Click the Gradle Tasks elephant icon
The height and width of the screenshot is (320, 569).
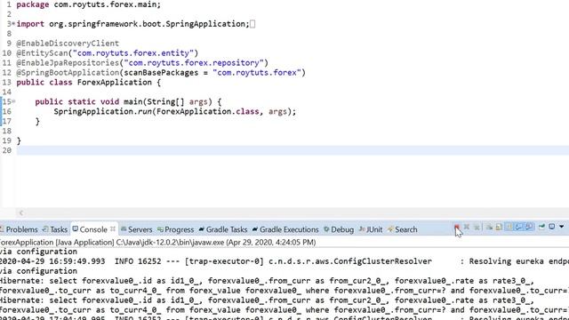202,229
